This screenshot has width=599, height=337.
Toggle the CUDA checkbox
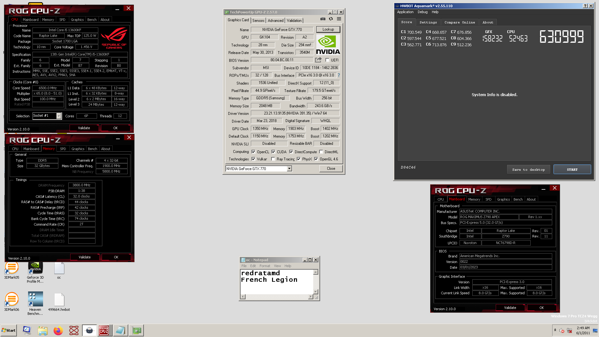[273, 152]
